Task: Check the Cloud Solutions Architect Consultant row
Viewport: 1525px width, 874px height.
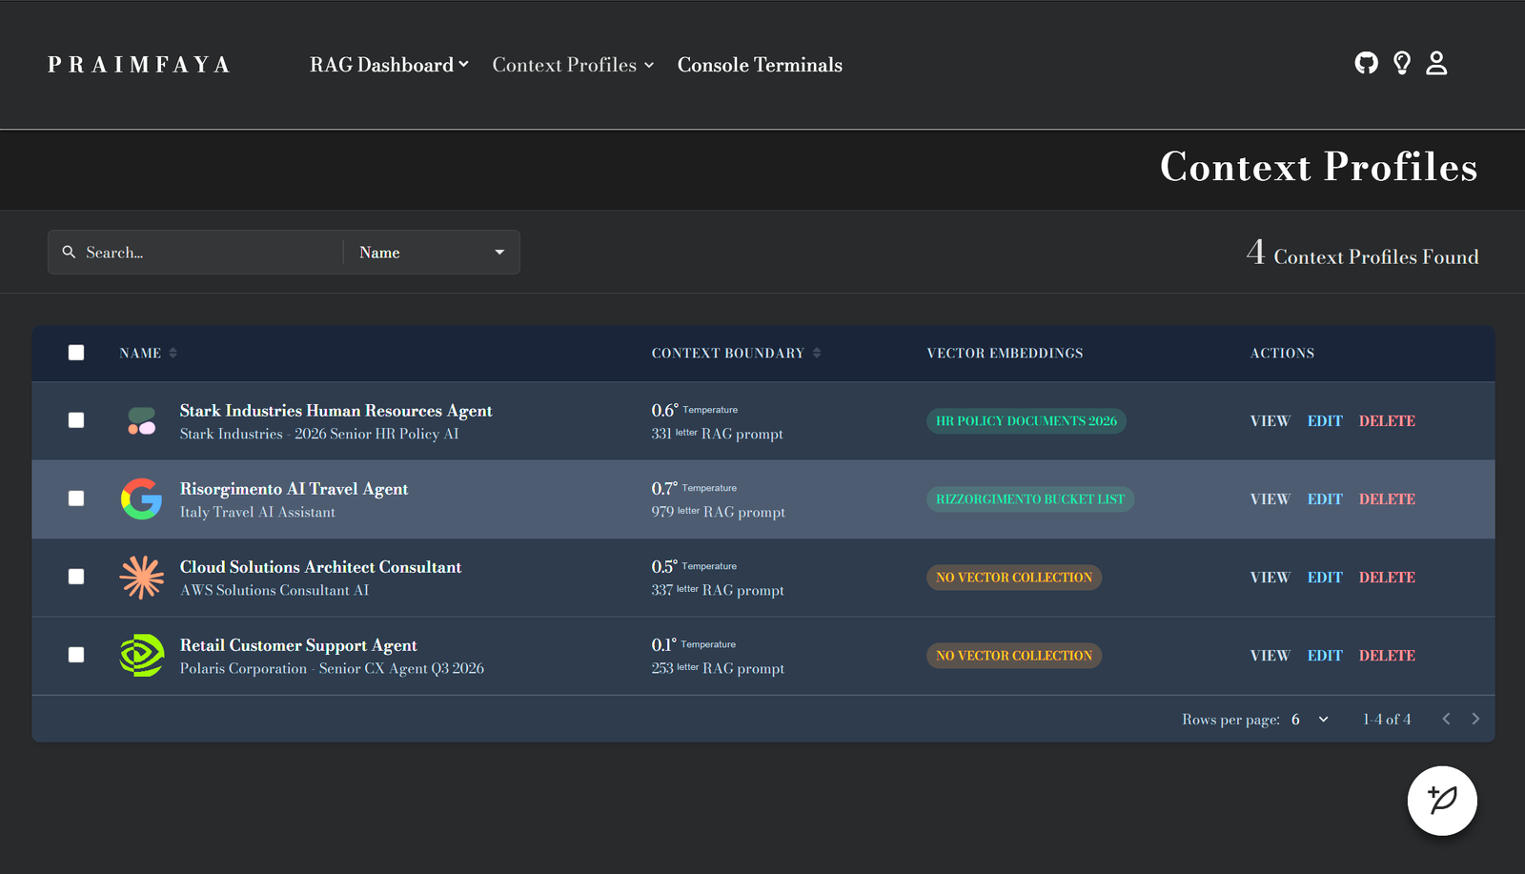Action: 76,577
